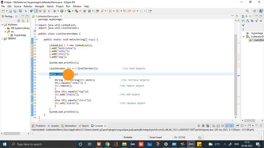Open the New file dropdown arrow
The image size is (264, 148).
[x=7, y=11]
